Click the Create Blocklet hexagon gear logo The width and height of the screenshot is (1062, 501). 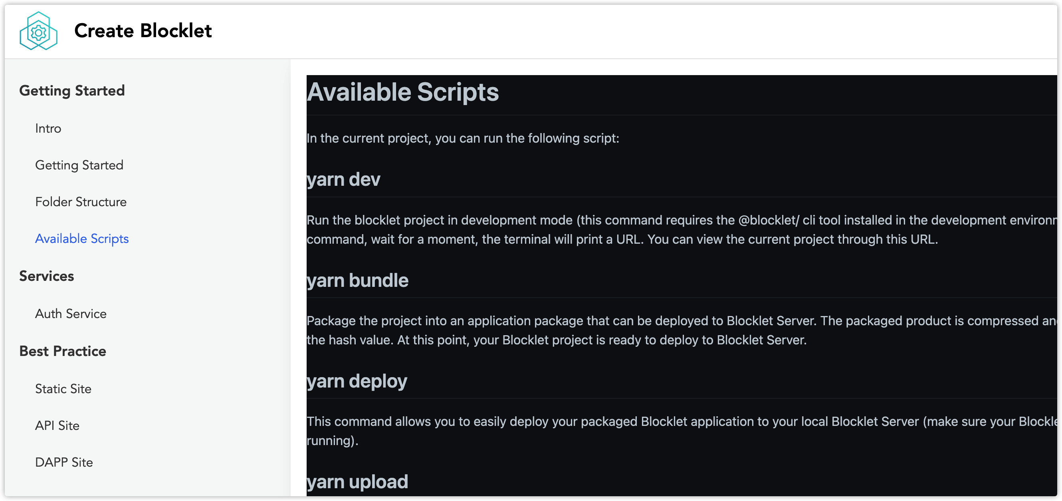point(38,32)
